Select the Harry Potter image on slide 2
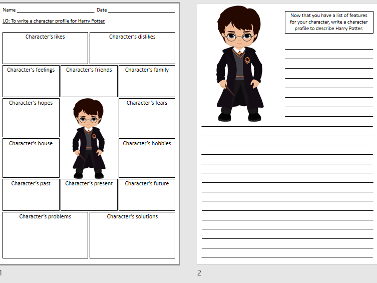 [x=240, y=64]
